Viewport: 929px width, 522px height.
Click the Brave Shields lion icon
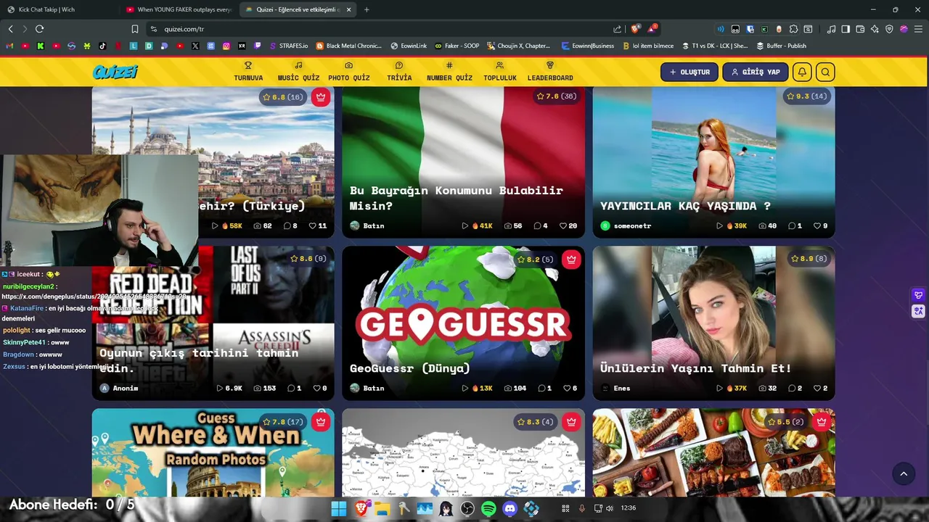pos(636,29)
